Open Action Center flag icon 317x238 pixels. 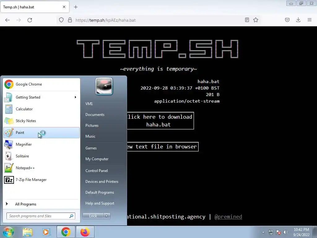278,232
